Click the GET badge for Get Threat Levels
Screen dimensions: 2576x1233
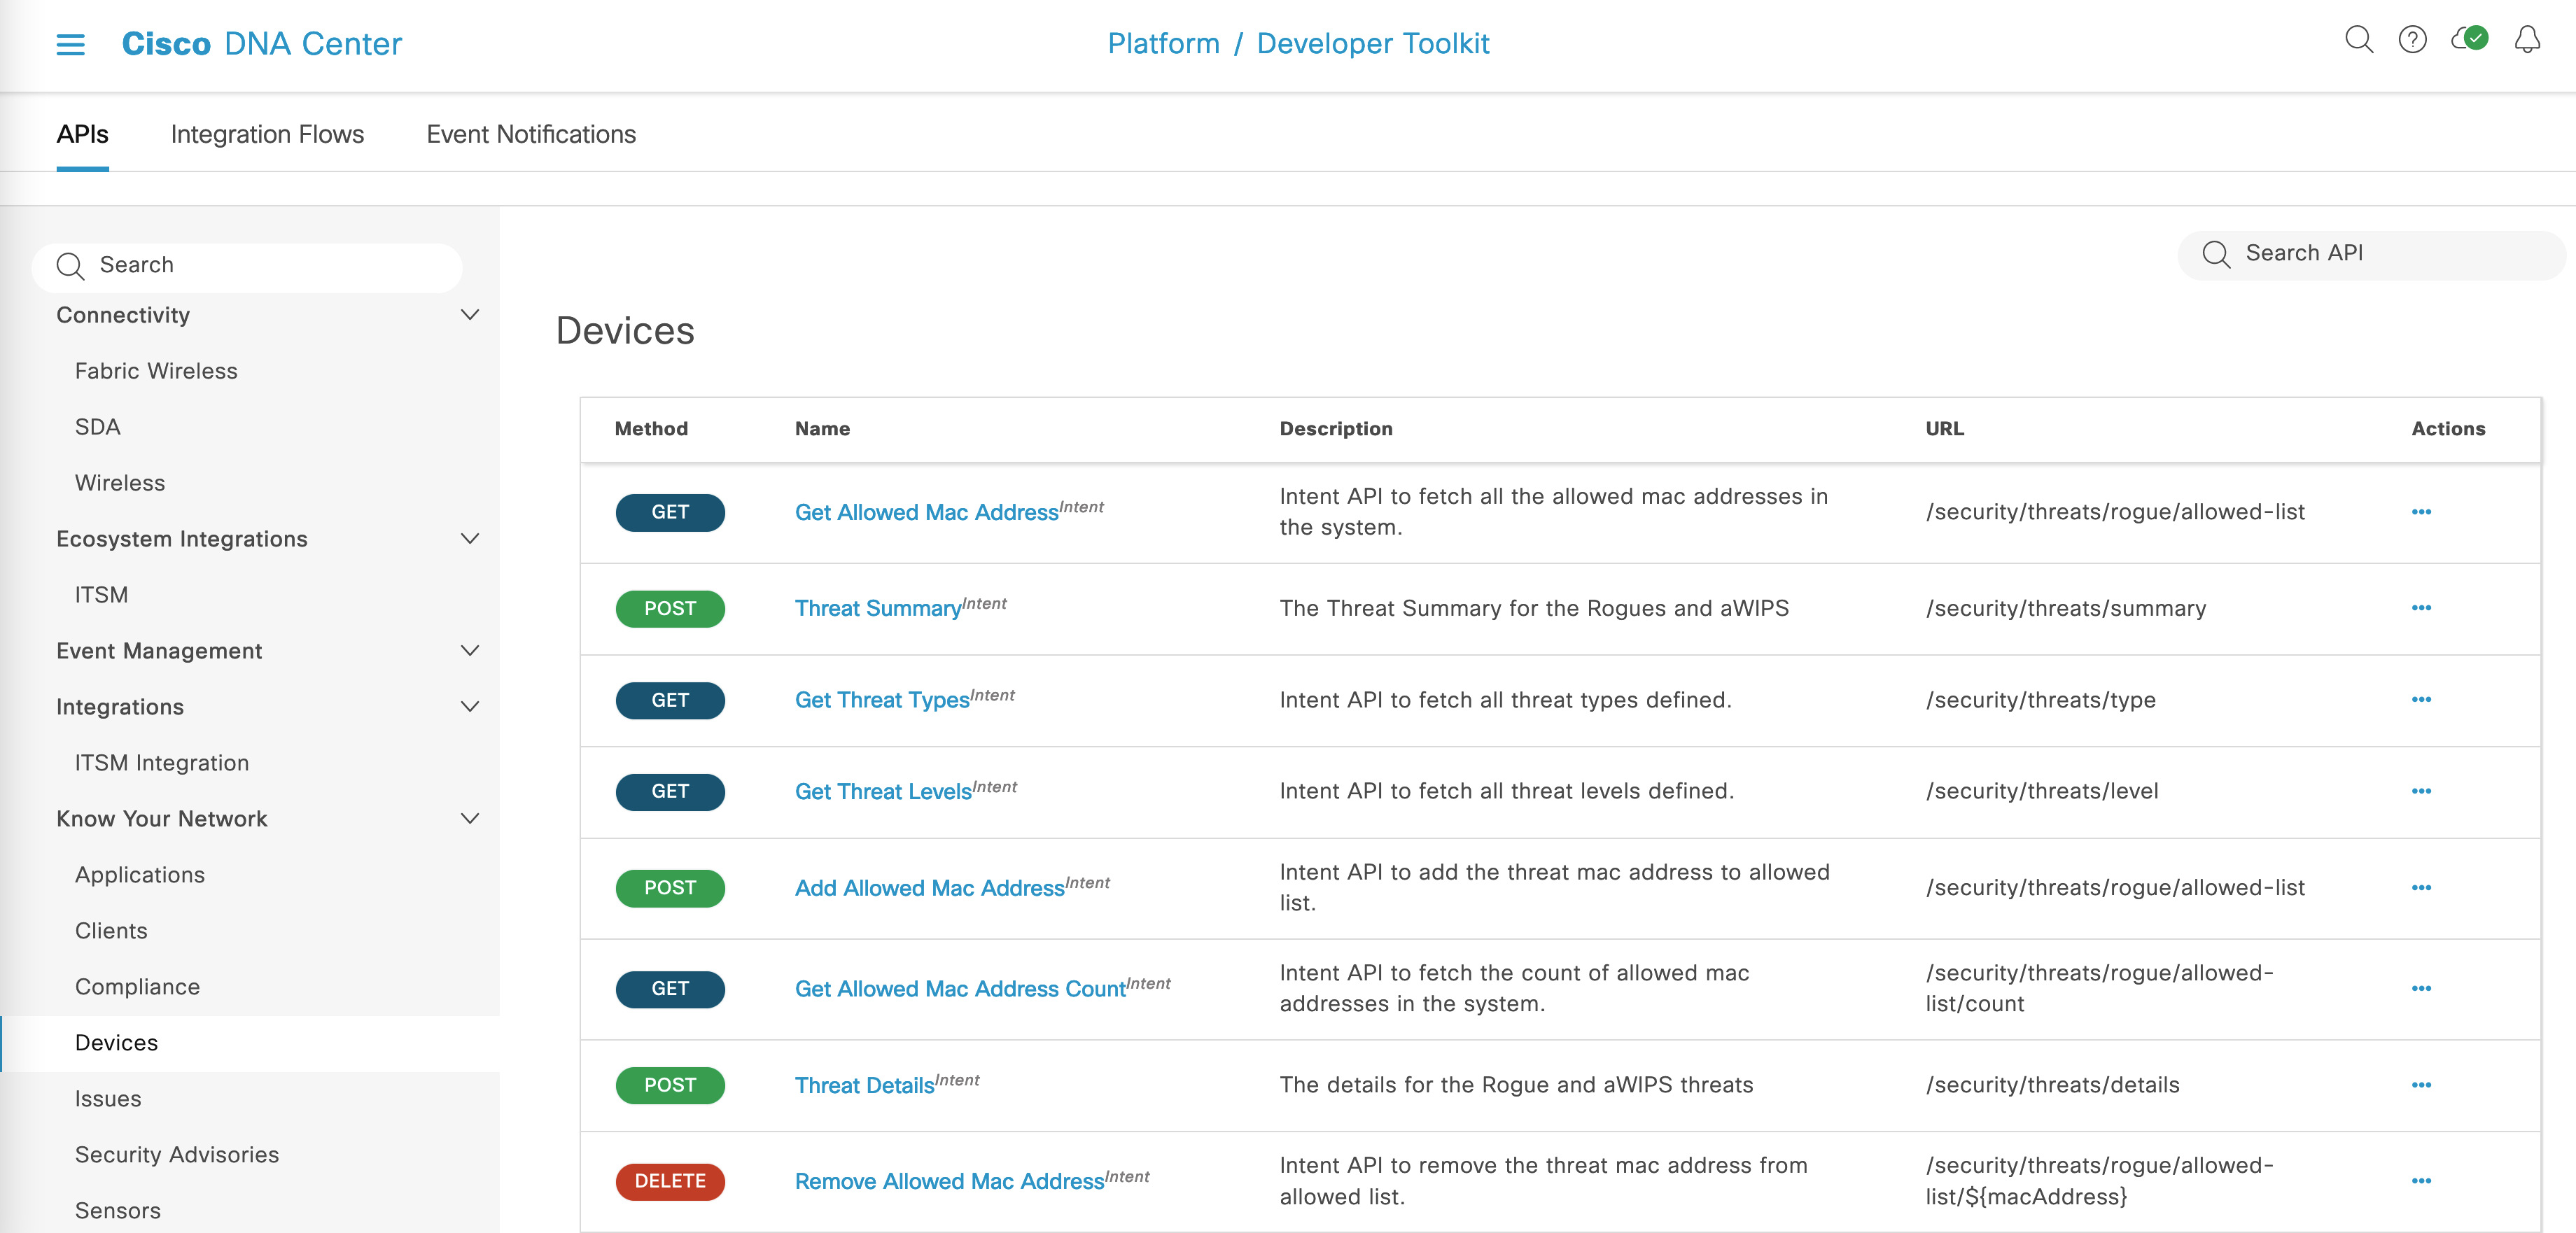pyautogui.click(x=670, y=791)
